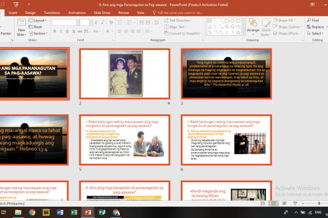This screenshot has width=328, height=218.
Task: Click the Tell me what you want search box
Action: (x=178, y=13)
